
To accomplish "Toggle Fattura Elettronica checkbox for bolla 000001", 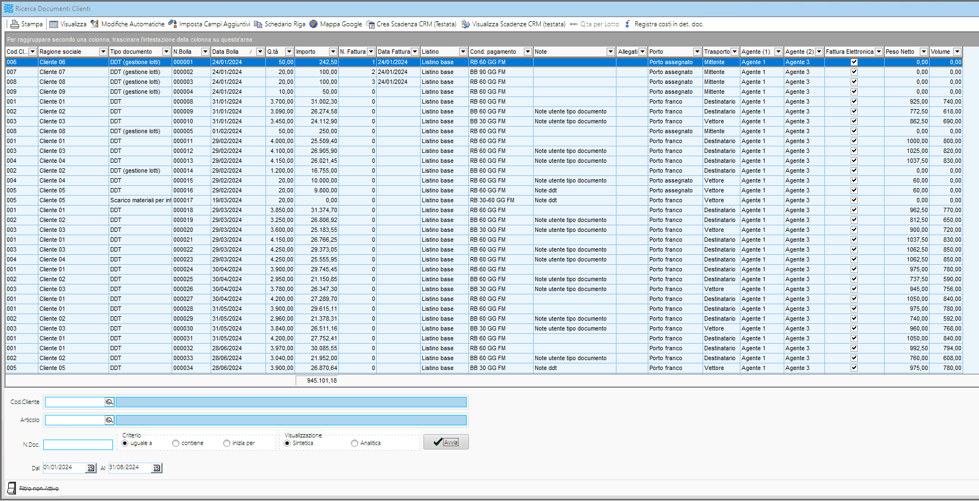I will coord(854,62).
